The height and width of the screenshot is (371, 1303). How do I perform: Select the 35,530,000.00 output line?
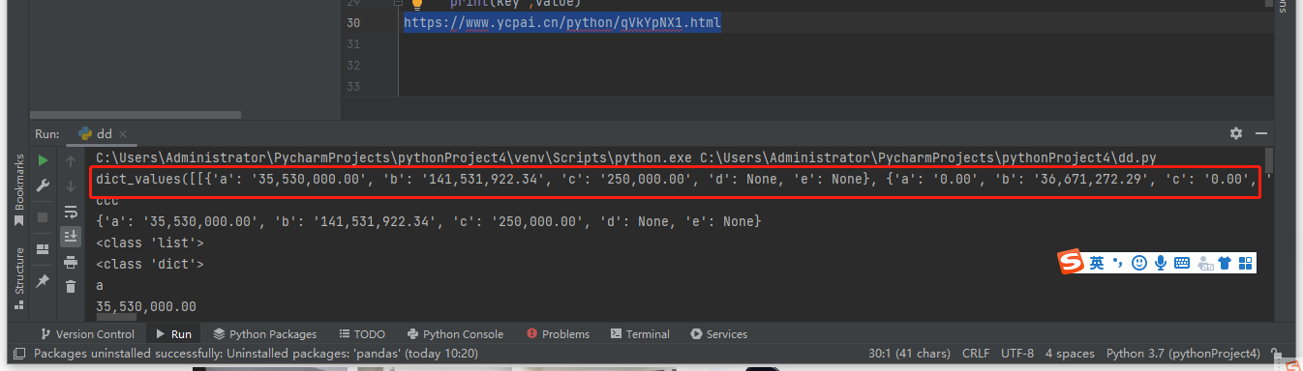tap(146, 306)
